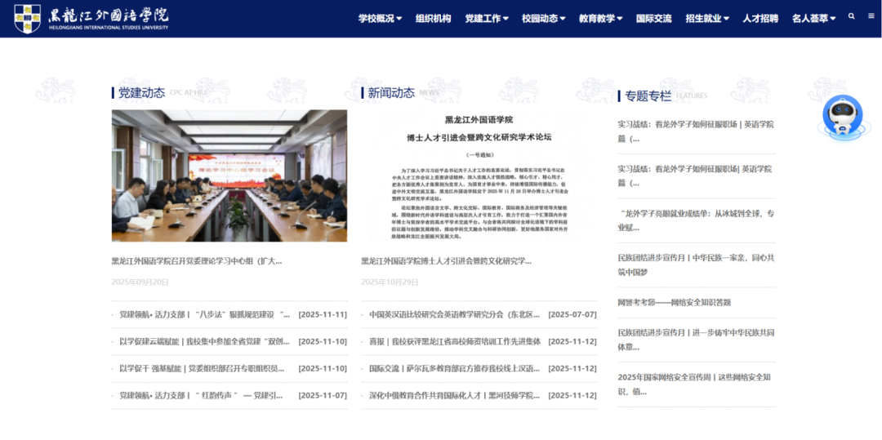Open the 党建领航 红韵传声 article
882x440 pixels.
click(x=201, y=396)
